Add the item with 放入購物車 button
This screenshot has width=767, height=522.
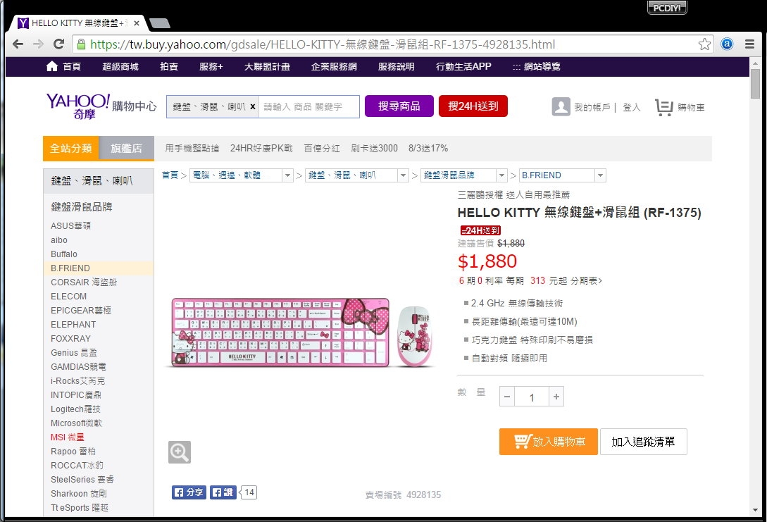549,442
